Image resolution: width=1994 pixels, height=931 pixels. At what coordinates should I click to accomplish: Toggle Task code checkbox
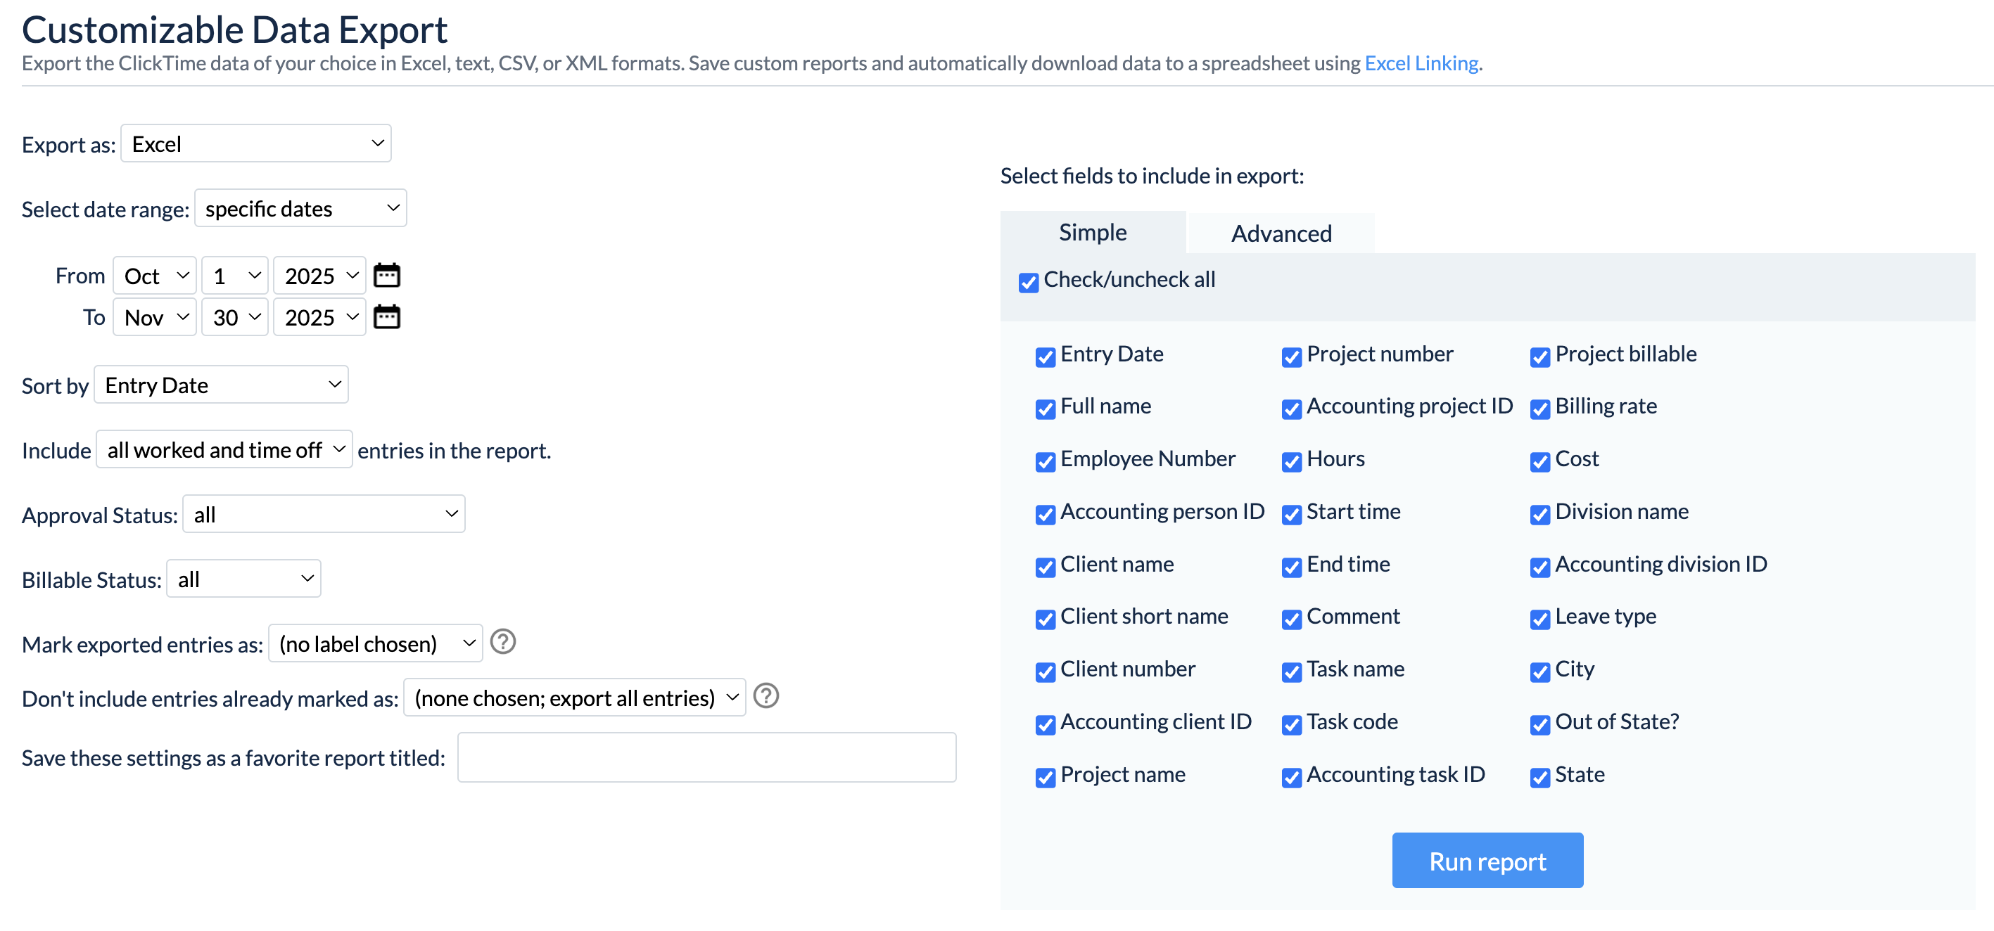point(1292,724)
